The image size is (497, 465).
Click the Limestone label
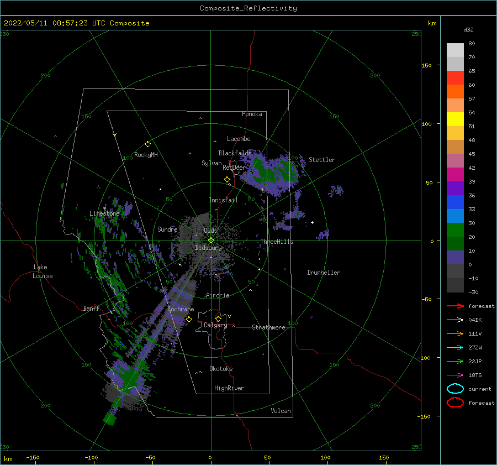pyautogui.click(x=104, y=213)
